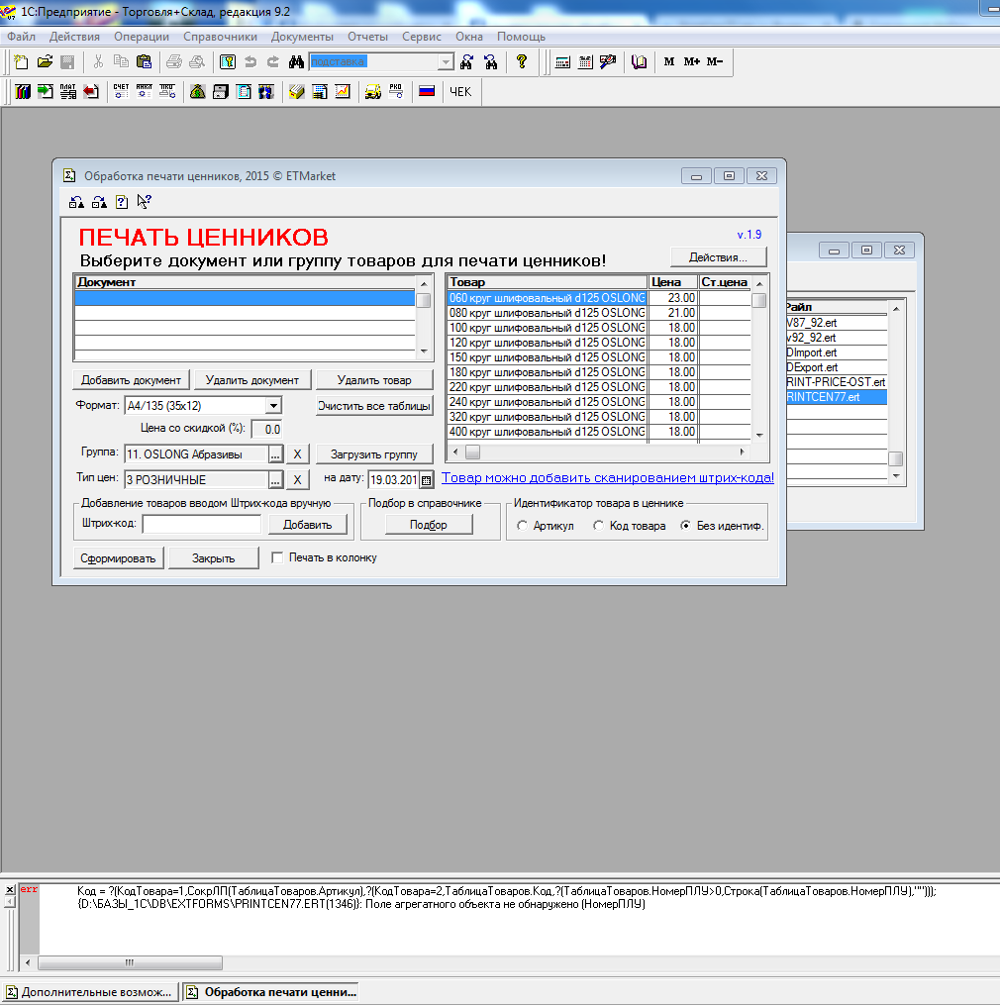Click the chart report icon with red line
The image size is (1000, 1006).
point(343,92)
